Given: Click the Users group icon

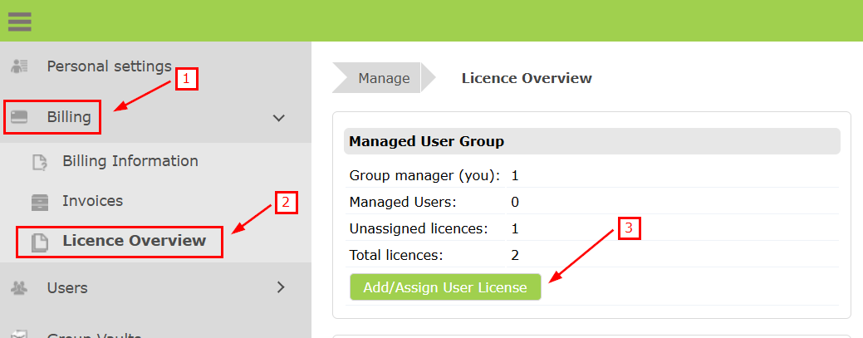Looking at the screenshot, I should (19, 287).
